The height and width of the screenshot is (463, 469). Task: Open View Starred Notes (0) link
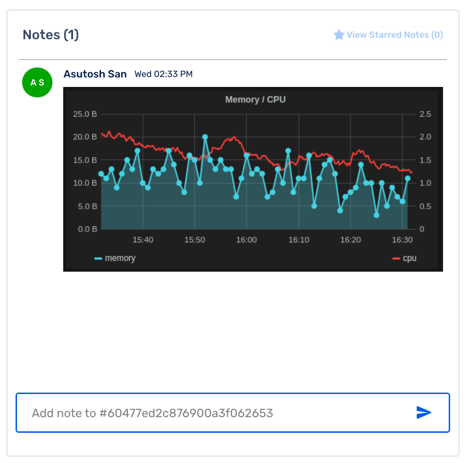(388, 35)
